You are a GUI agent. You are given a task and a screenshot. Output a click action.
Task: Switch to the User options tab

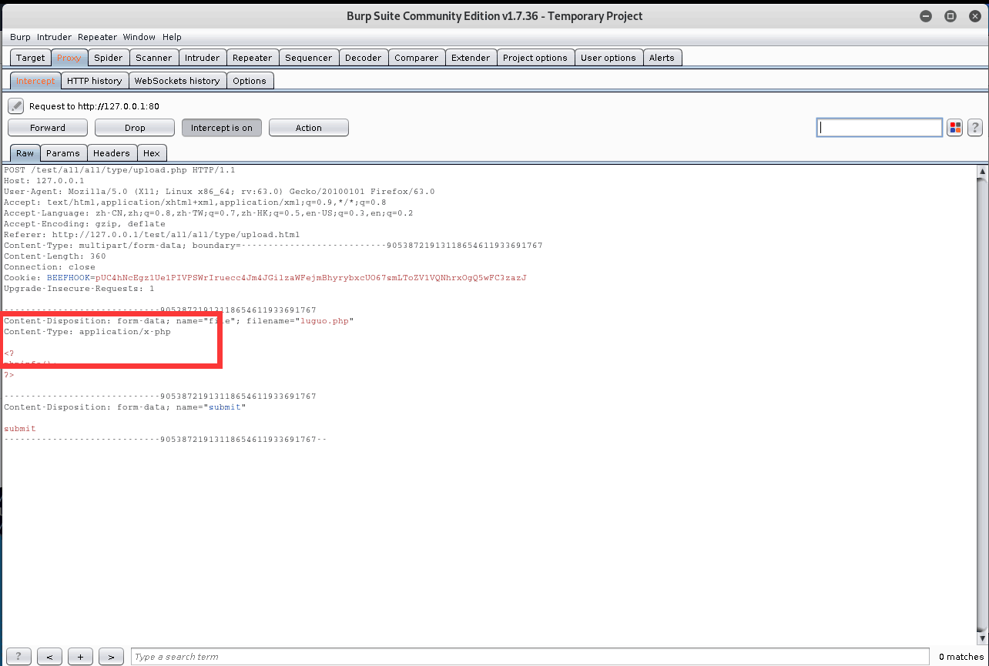pos(608,58)
